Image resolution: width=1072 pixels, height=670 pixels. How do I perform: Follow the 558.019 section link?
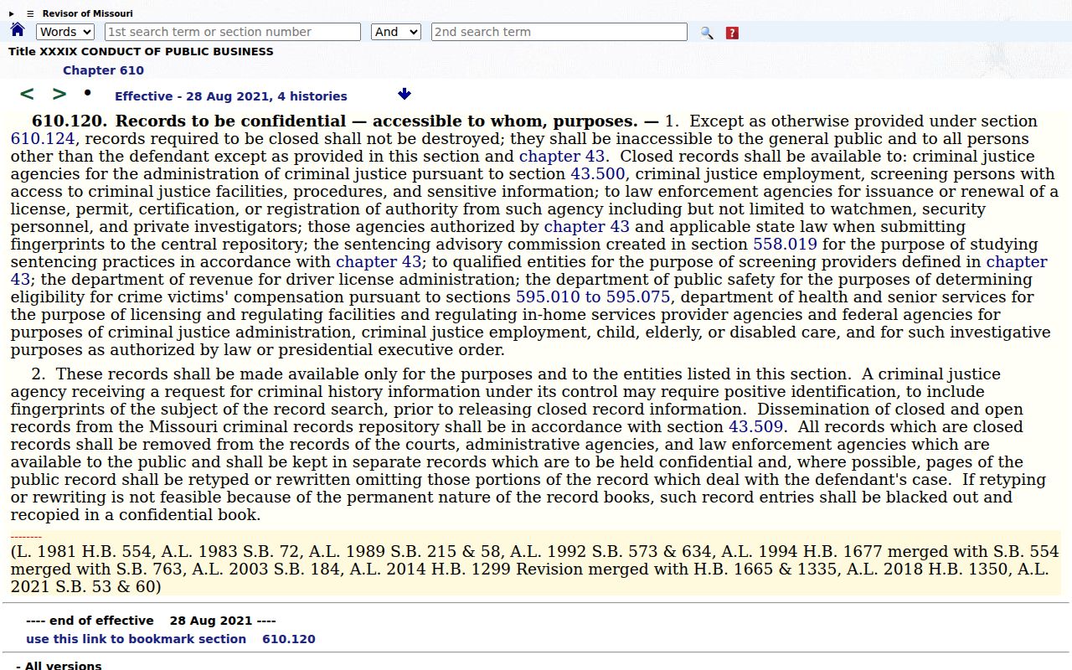coord(786,245)
